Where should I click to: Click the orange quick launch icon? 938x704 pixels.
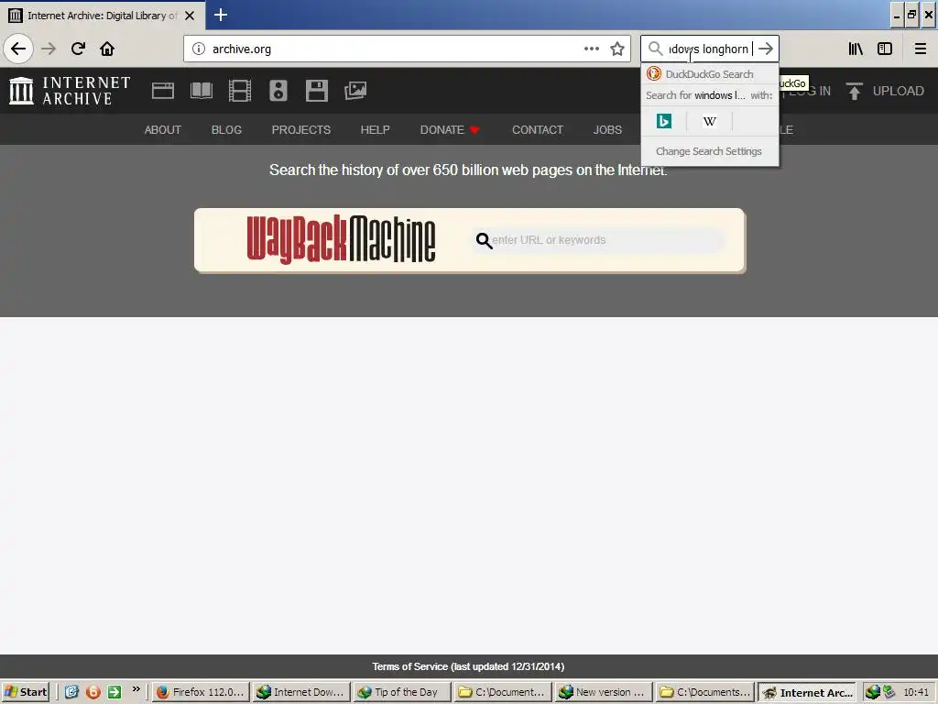click(x=93, y=692)
